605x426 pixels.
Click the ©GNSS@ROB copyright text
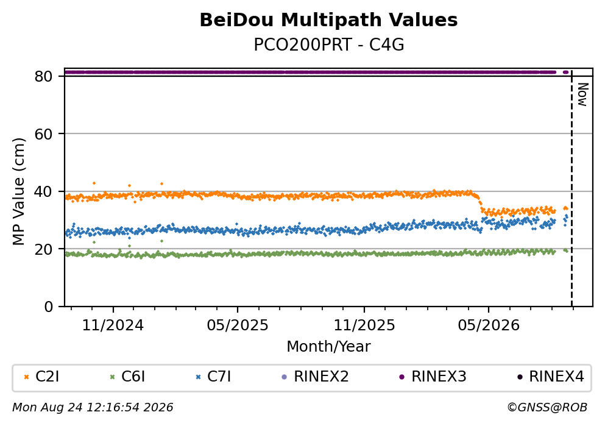click(547, 408)
